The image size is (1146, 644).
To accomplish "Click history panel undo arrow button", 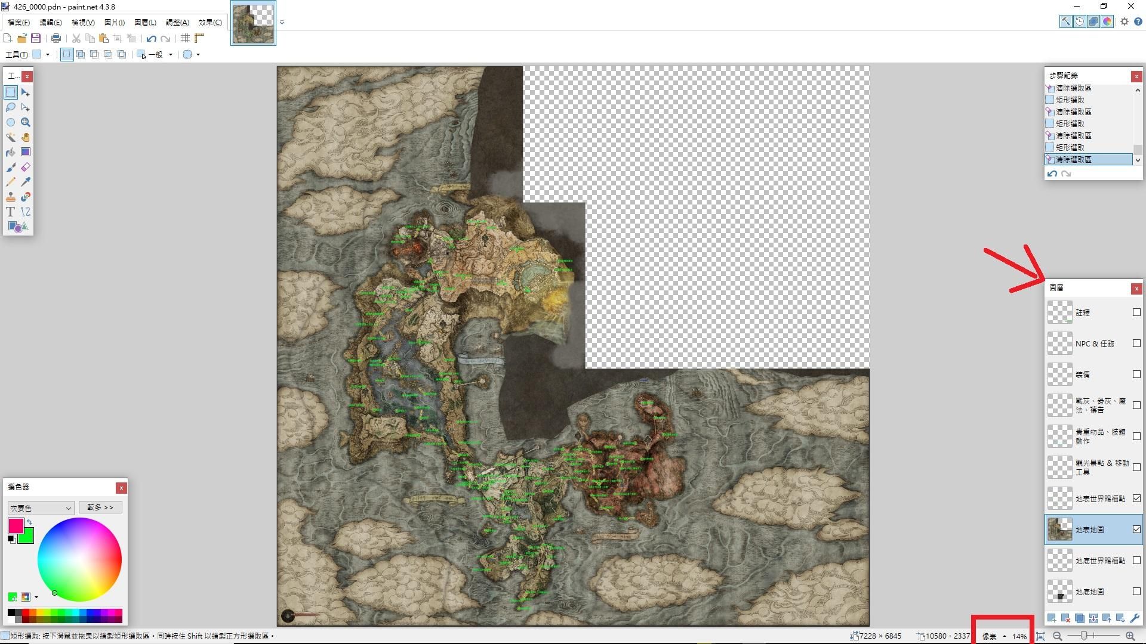I will [1052, 174].
